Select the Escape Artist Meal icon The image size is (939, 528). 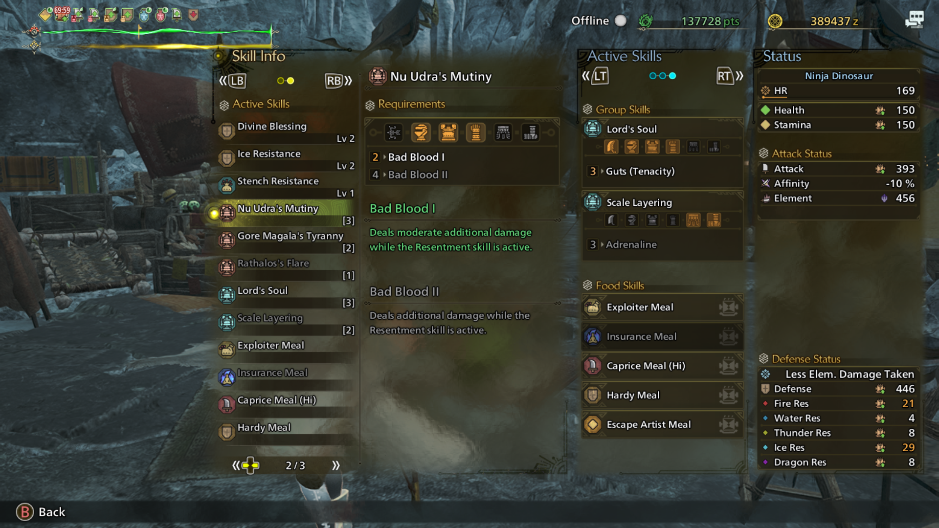click(x=593, y=425)
